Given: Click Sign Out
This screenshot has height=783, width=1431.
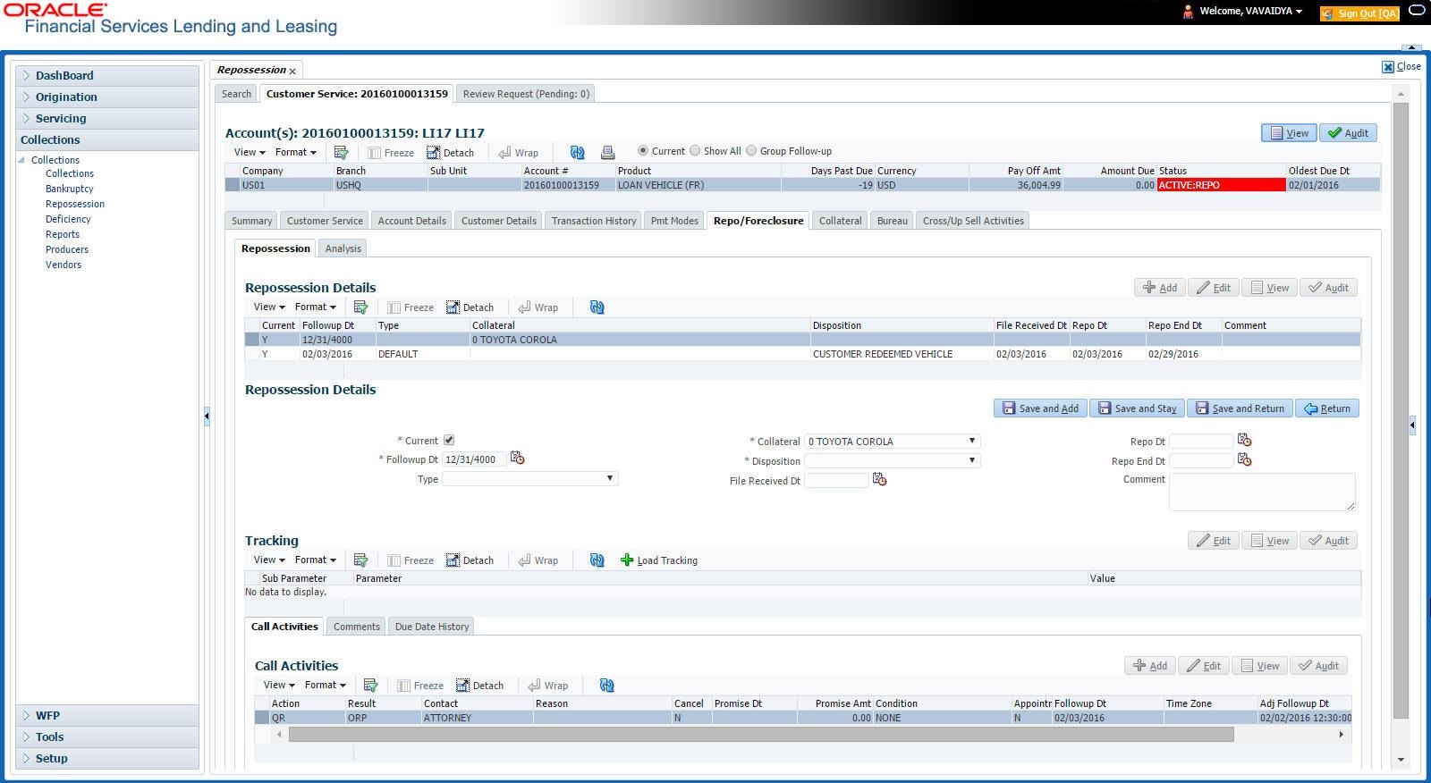Looking at the screenshot, I should click(1359, 13).
